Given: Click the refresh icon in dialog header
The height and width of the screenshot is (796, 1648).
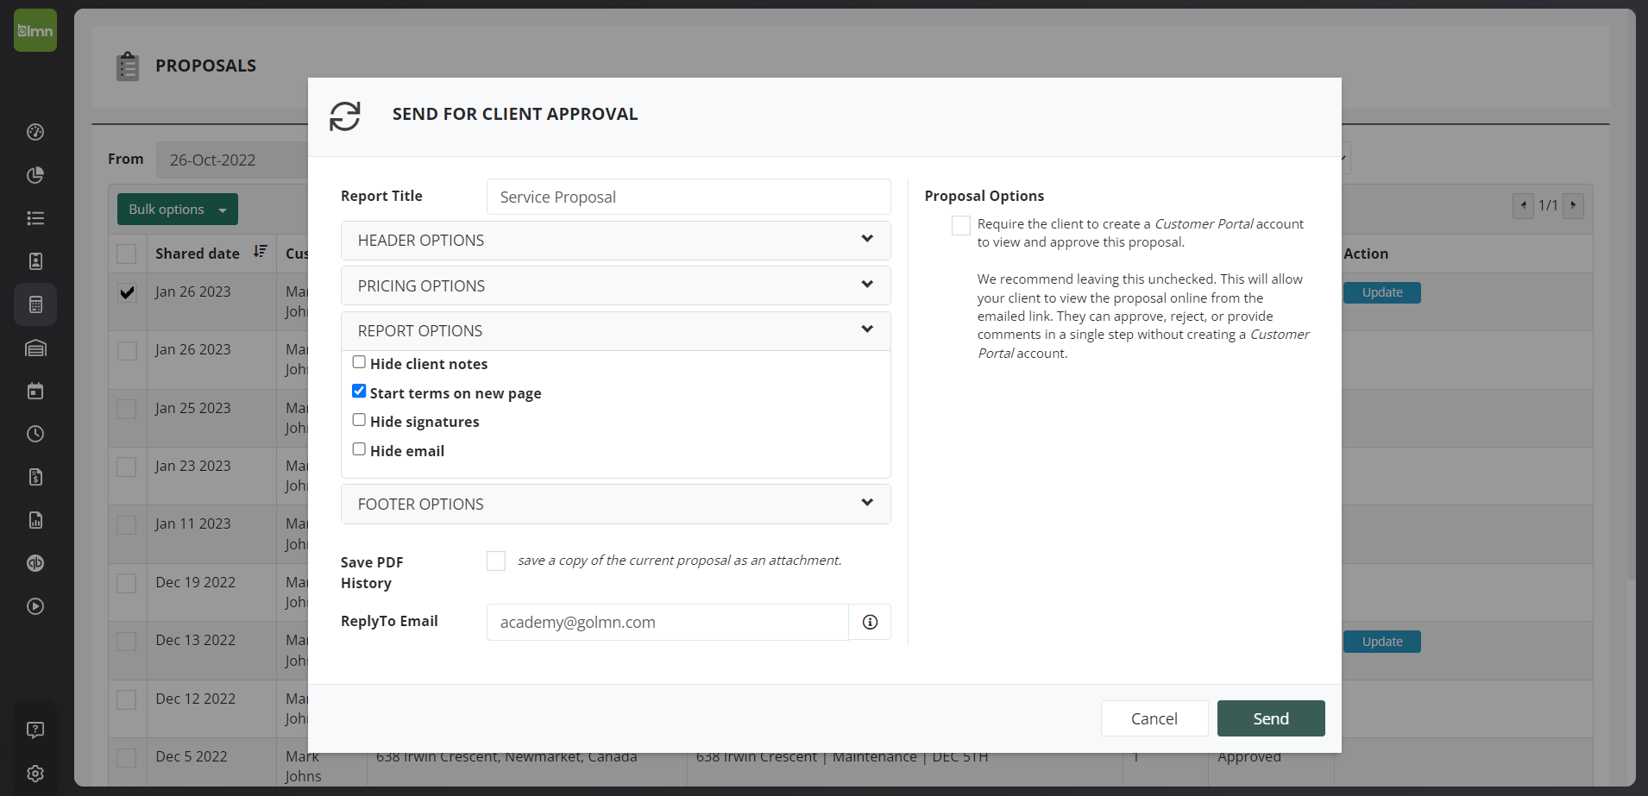Looking at the screenshot, I should pyautogui.click(x=345, y=116).
